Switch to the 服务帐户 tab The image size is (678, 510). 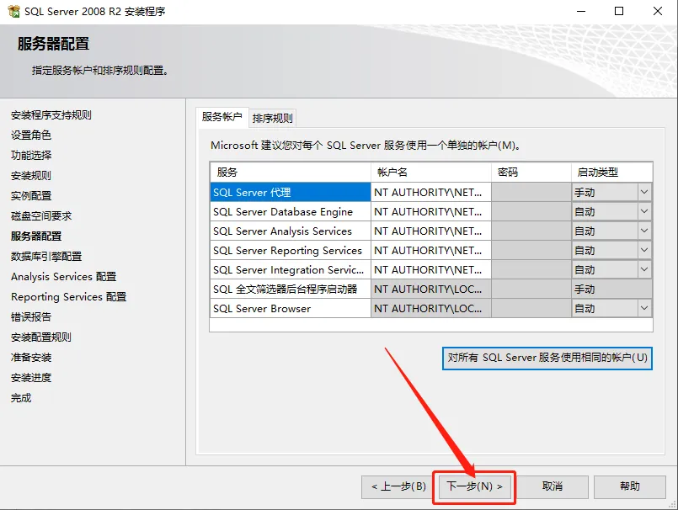click(222, 117)
